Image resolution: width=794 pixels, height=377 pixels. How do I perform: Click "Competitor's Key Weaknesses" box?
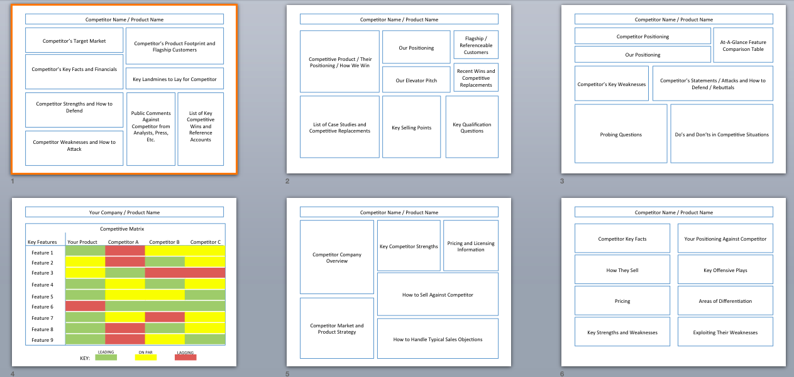(x=612, y=84)
